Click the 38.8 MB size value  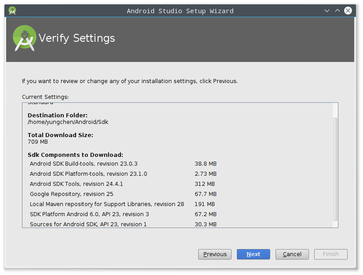click(x=206, y=164)
